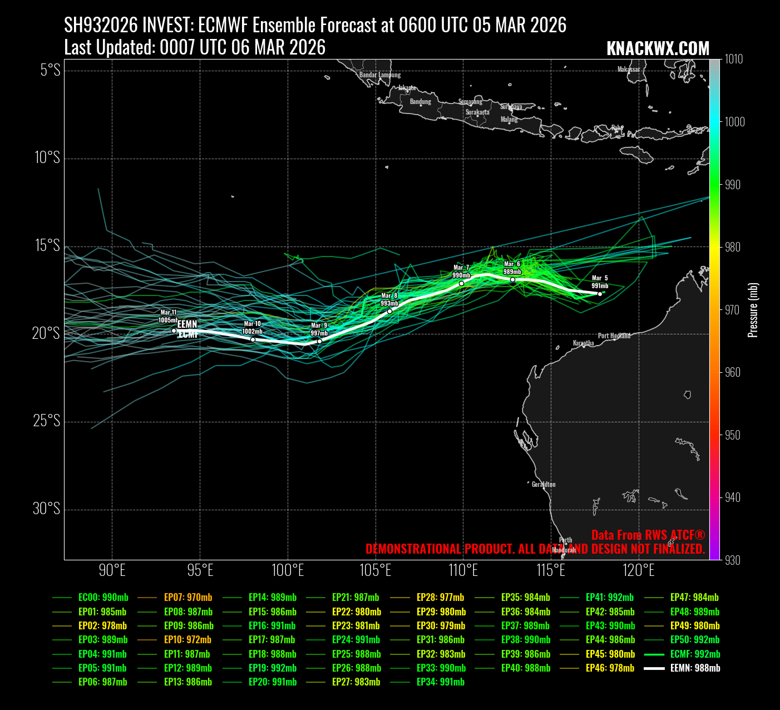Click the Mar 11 1005mb track marker
Viewport: 780px width, 710px height.
174,331
